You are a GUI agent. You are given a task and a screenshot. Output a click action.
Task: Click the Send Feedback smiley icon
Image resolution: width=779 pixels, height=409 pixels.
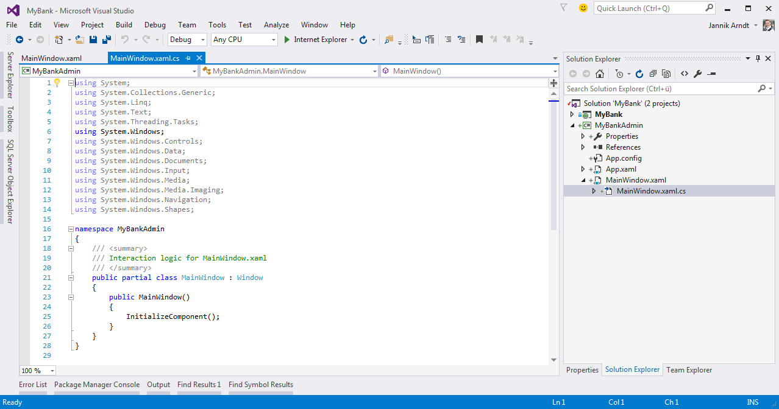[x=583, y=8]
